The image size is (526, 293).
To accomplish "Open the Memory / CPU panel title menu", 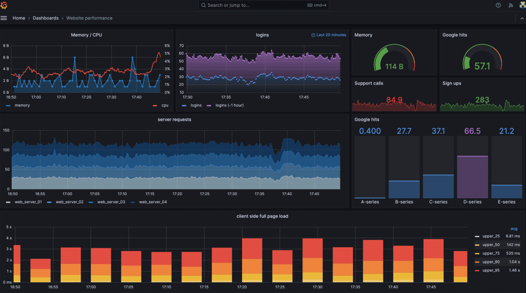I will 87,35.
